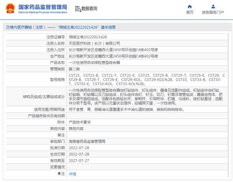Click 第二类 management category value
The height and width of the screenshot is (182, 233).
74,69
